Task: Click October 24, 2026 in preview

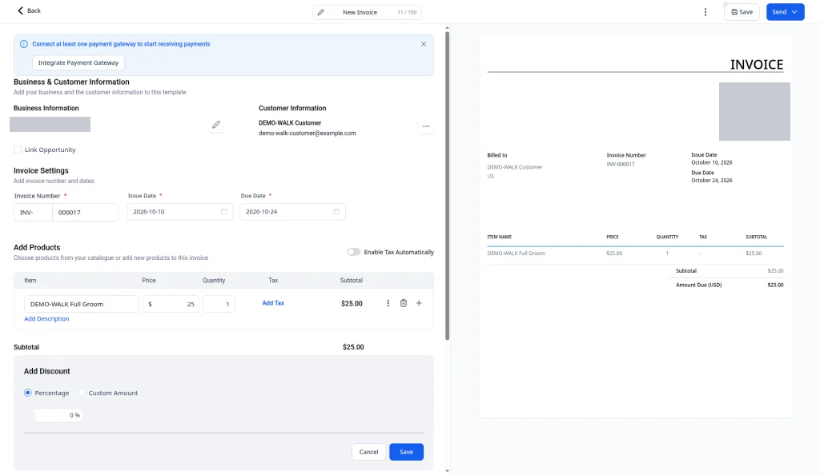Action: click(x=712, y=180)
